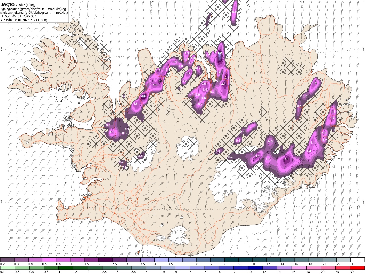
Task: Click the '2.7' snowfall value on map
Action: (x=160, y=81)
